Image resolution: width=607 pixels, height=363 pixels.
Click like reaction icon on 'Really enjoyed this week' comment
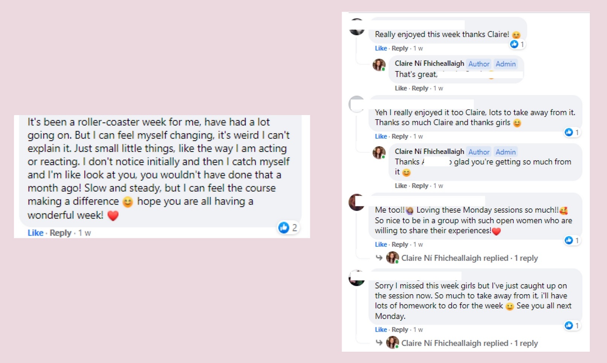[x=514, y=44]
